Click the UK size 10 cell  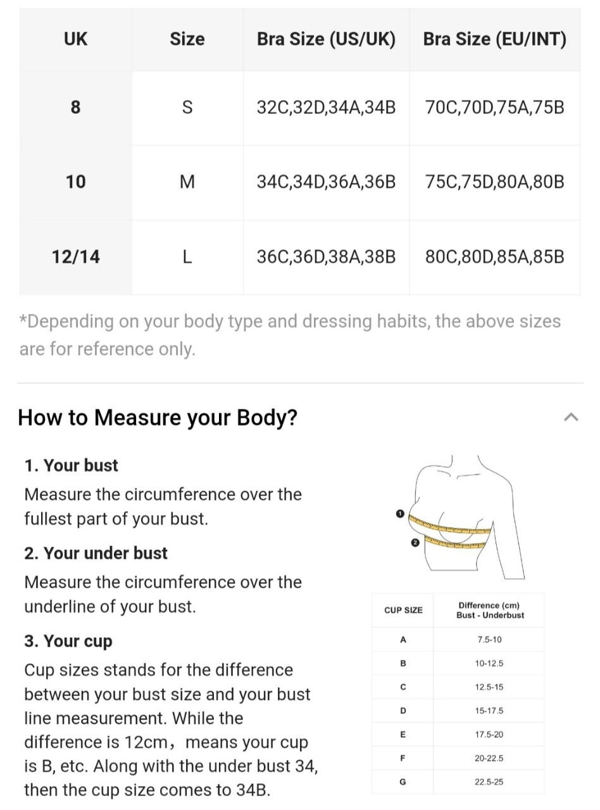click(x=75, y=182)
